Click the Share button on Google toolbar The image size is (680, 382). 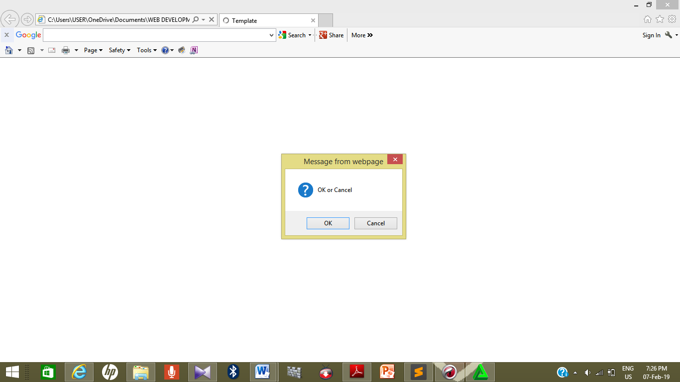[x=331, y=35]
